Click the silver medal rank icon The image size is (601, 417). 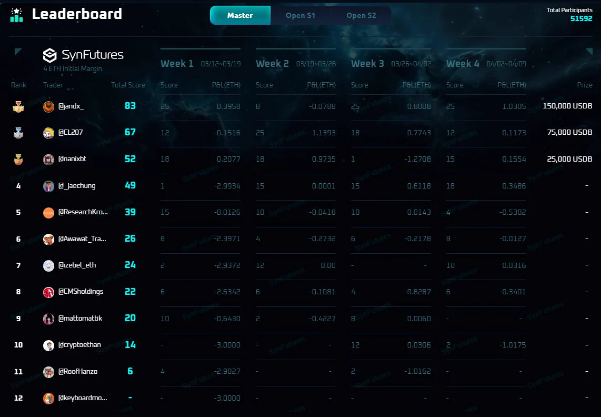pos(18,133)
